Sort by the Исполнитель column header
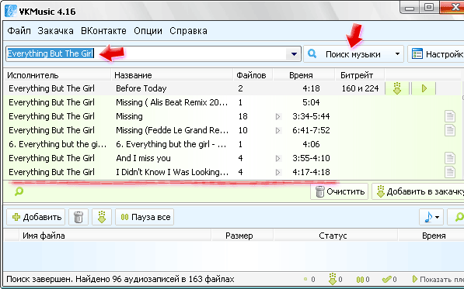Image resolution: width=464 pixels, height=289 pixels. pos(58,75)
